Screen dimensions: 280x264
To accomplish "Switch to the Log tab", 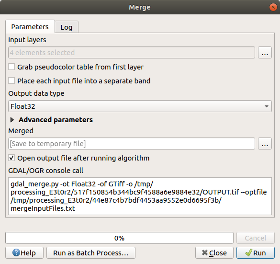I will coord(67,27).
